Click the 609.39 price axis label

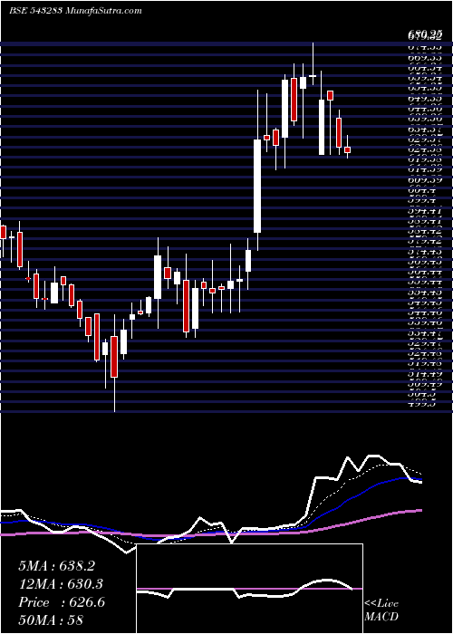point(424,179)
